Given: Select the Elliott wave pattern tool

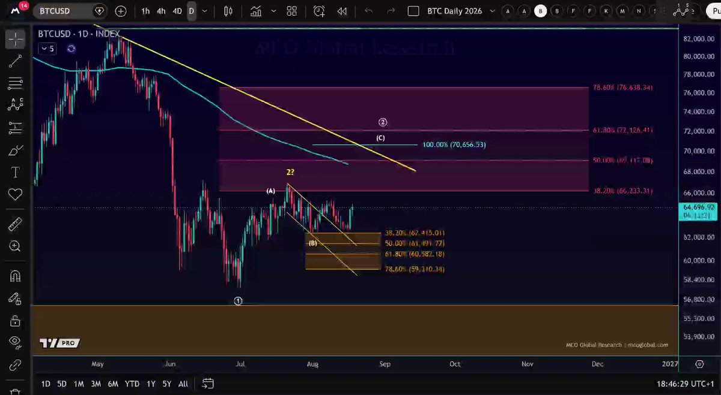Looking at the screenshot, I should click(x=15, y=104).
